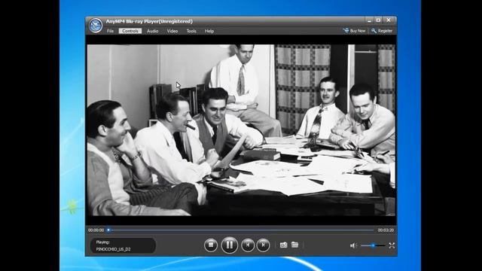This screenshot has height=271, width=482.
Task: Maximize the player window
Action: click(378, 20)
